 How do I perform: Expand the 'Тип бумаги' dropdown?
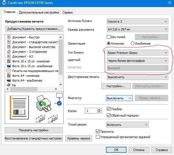coord(137,53)
